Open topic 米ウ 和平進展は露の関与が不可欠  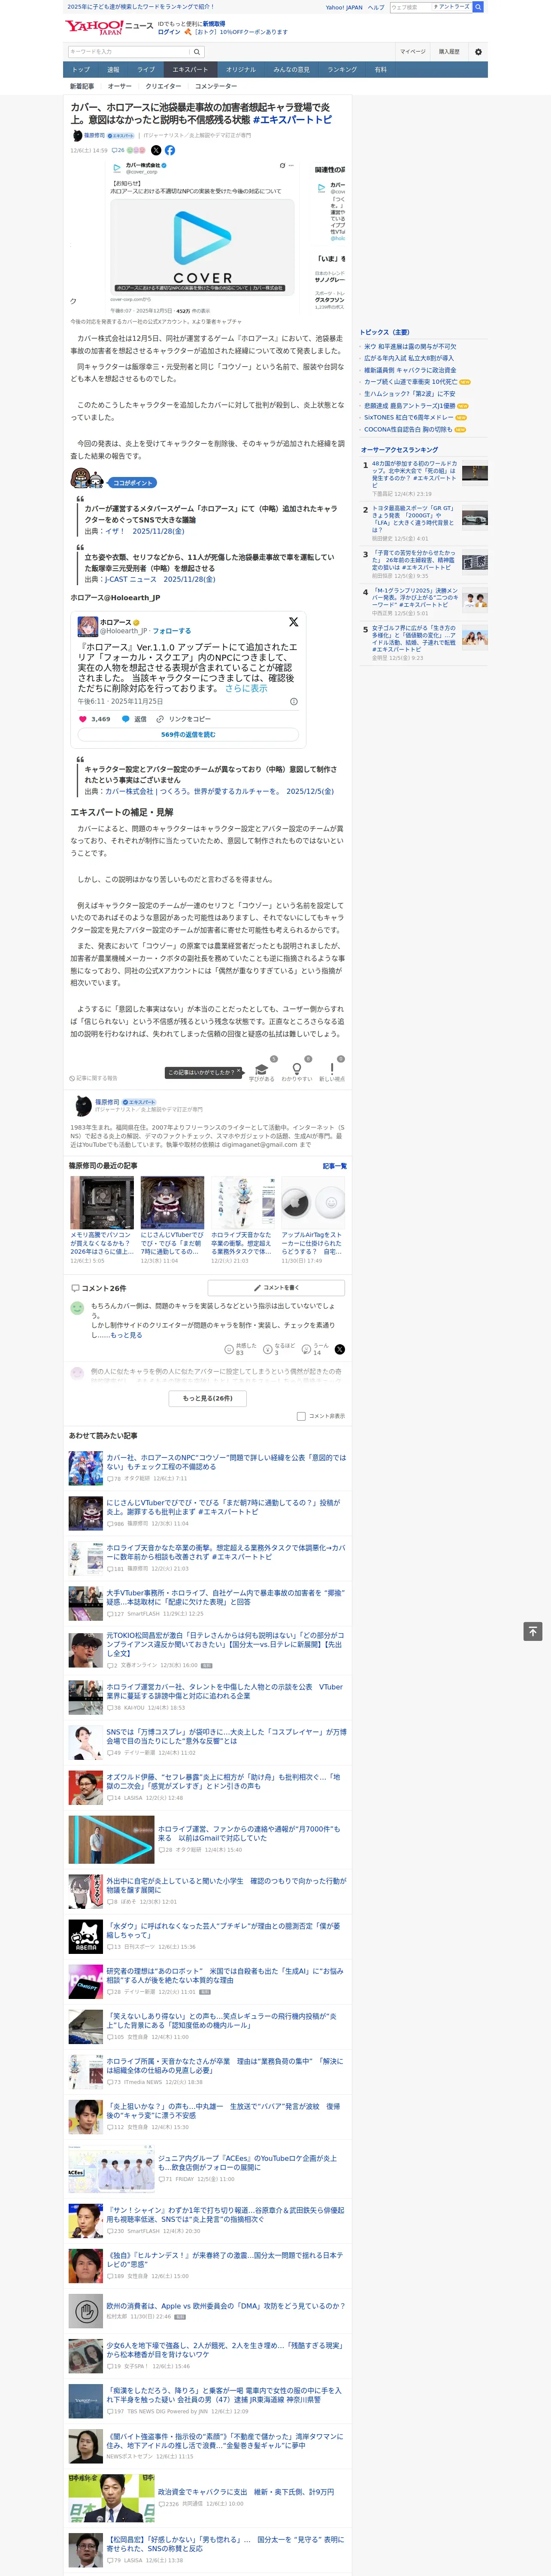(410, 347)
